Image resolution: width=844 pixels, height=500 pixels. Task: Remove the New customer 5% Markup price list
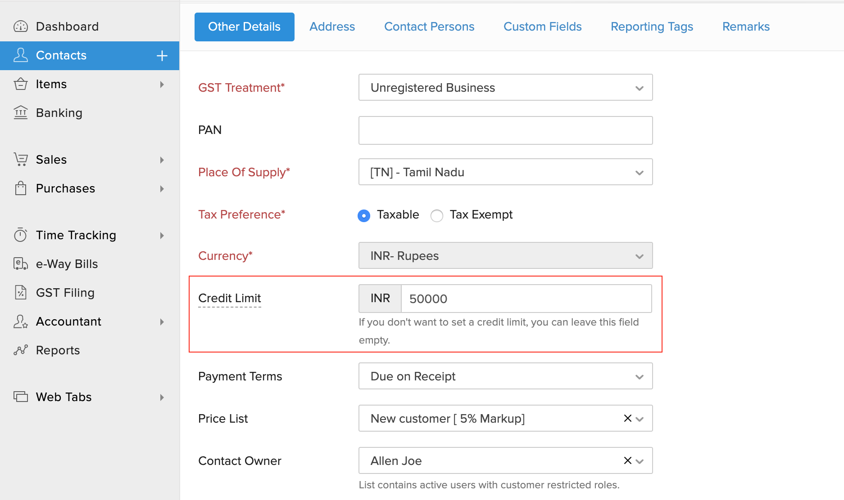tap(627, 418)
